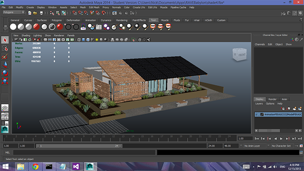Screen dimensions: 304x171
Task: Open the Polygons menu set dropdown
Action: point(14,12)
